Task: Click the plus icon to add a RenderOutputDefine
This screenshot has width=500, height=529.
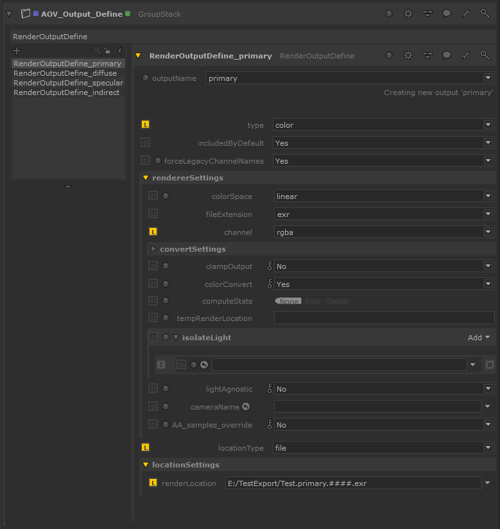Action: (x=17, y=51)
